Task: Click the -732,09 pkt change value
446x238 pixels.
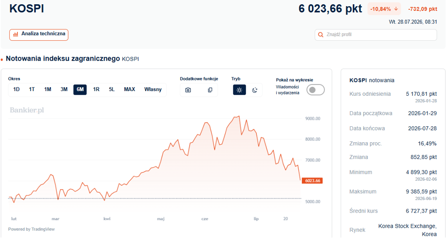Action: [x=422, y=9]
